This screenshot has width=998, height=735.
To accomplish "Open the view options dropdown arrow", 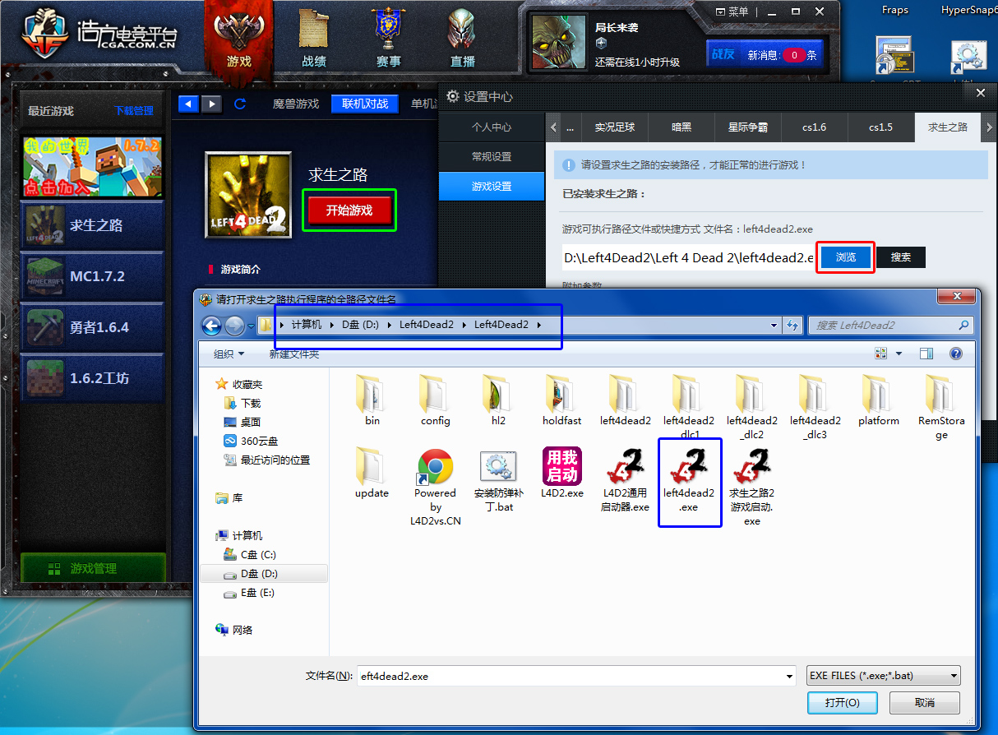I will [899, 354].
